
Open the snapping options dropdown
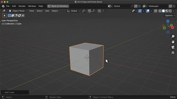94,11
